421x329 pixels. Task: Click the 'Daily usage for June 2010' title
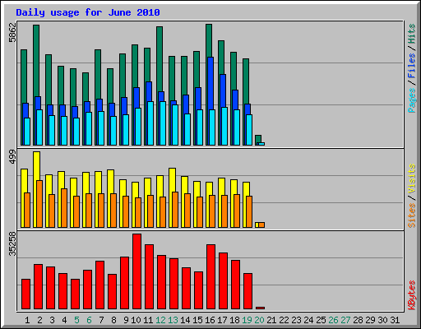pyautogui.click(x=88, y=12)
